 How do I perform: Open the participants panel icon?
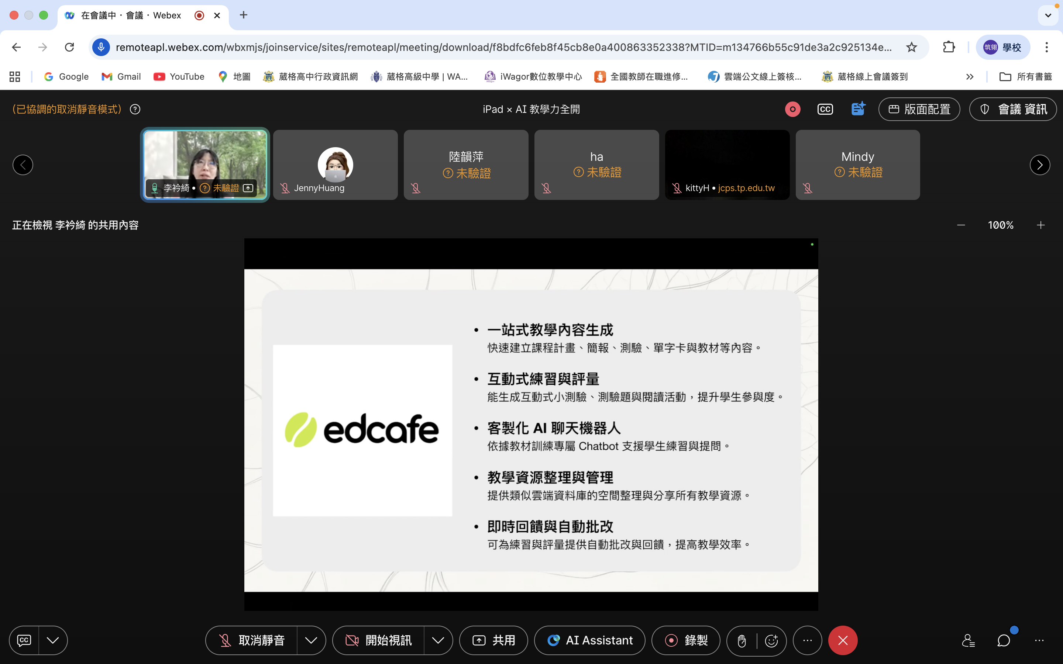coord(968,640)
